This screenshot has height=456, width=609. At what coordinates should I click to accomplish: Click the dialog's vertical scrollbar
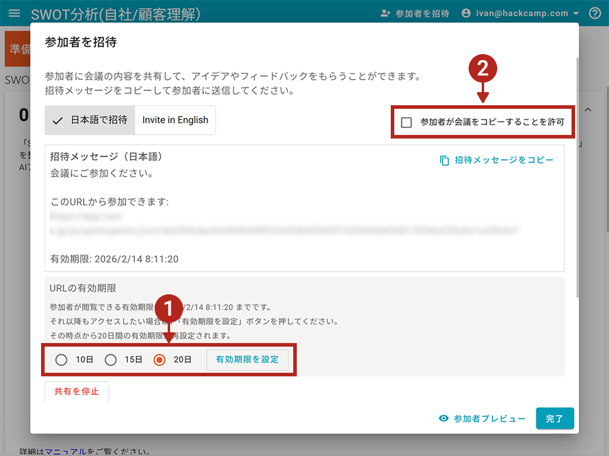(x=576, y=178)
